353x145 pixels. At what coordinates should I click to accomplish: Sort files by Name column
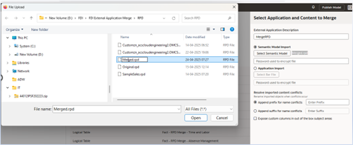[125, 37]
